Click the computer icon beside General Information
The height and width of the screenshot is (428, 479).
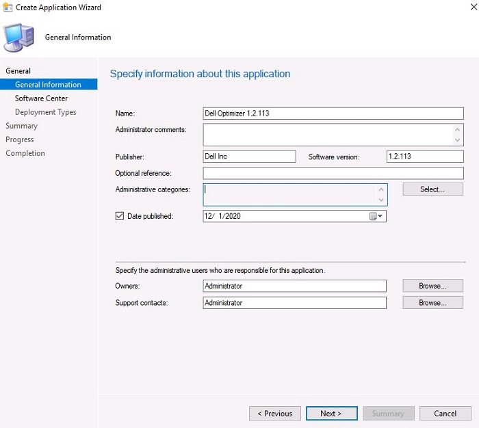pyautogui.click(x=18, y=37)
